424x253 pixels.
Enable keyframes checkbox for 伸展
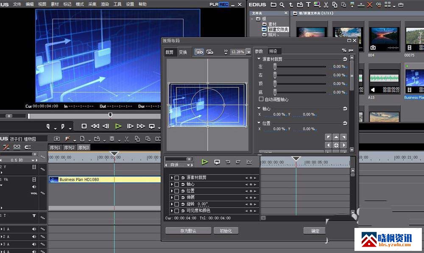coord(176,197)
